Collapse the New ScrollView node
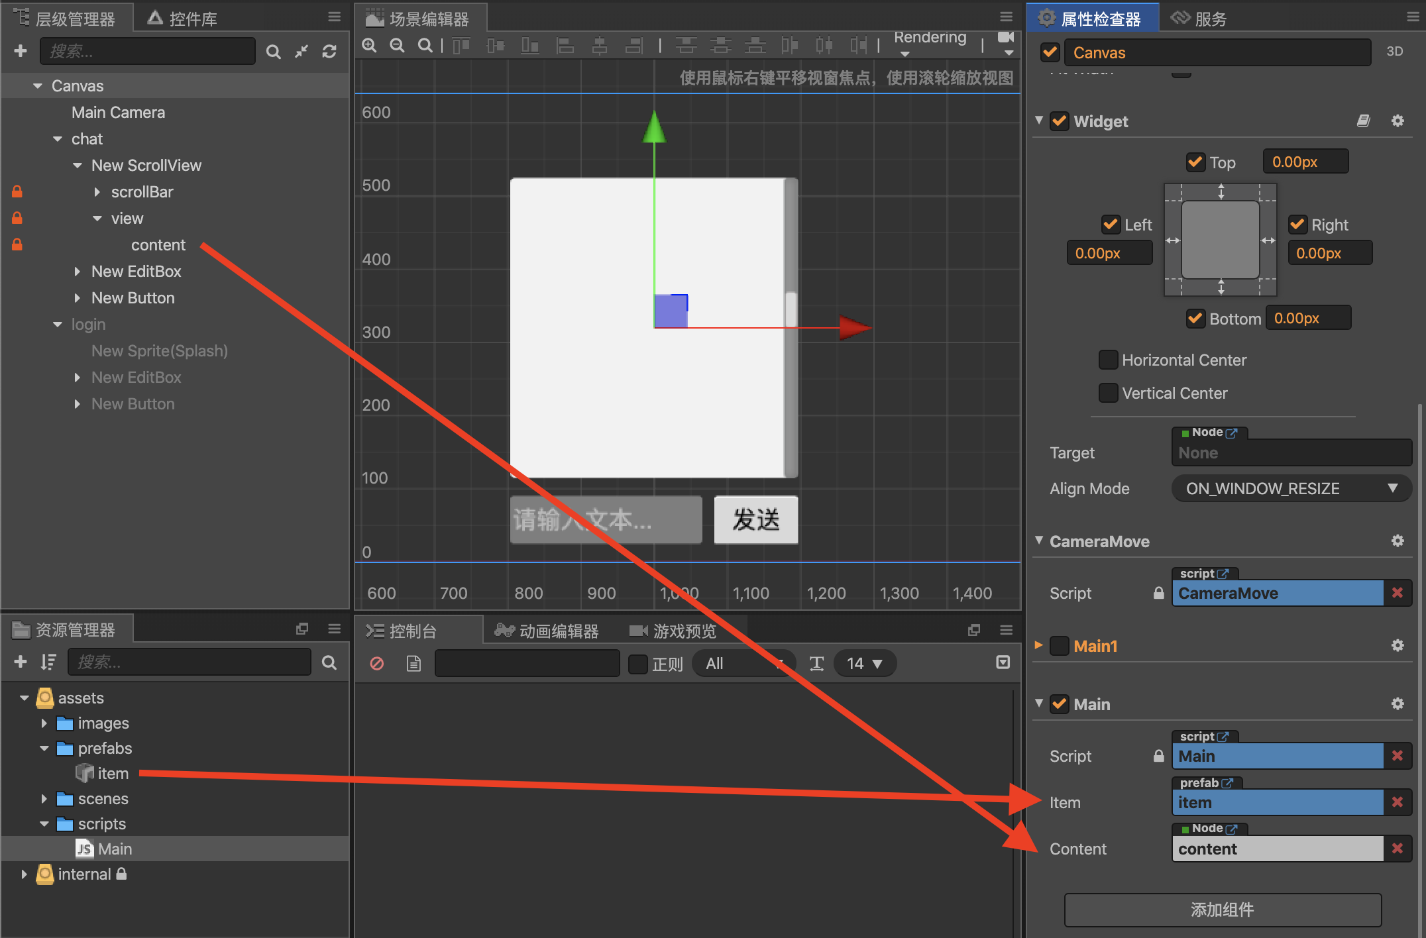1426x938 pixels. (78, 165)
